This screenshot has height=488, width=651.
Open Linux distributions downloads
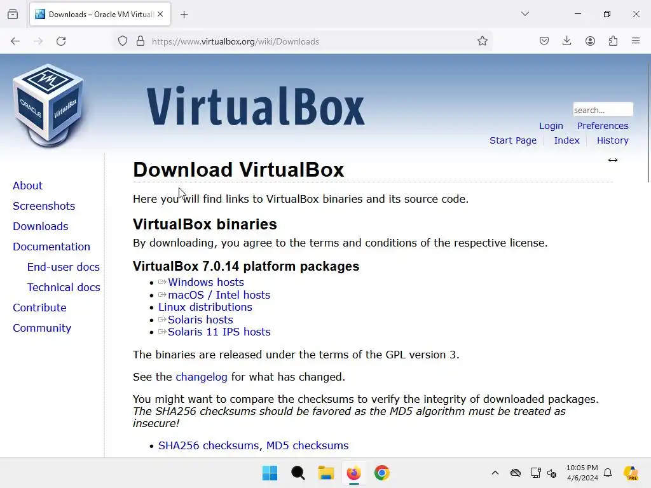tap(205, 307)
